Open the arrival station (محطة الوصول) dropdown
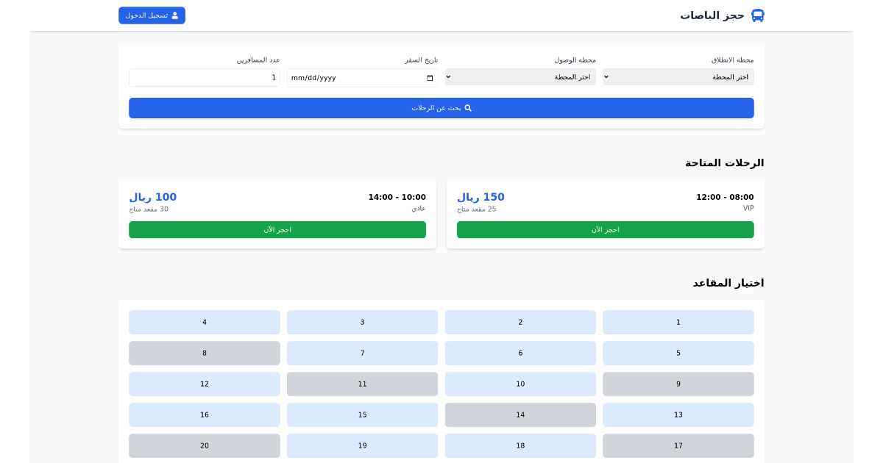 (520, 76)
